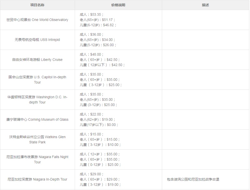Image resolution: width=250 pixels, height=190 pixels.
Task: Select 康宁玻璃中心 Corning Museum of Glass
Action: [37, 120]
